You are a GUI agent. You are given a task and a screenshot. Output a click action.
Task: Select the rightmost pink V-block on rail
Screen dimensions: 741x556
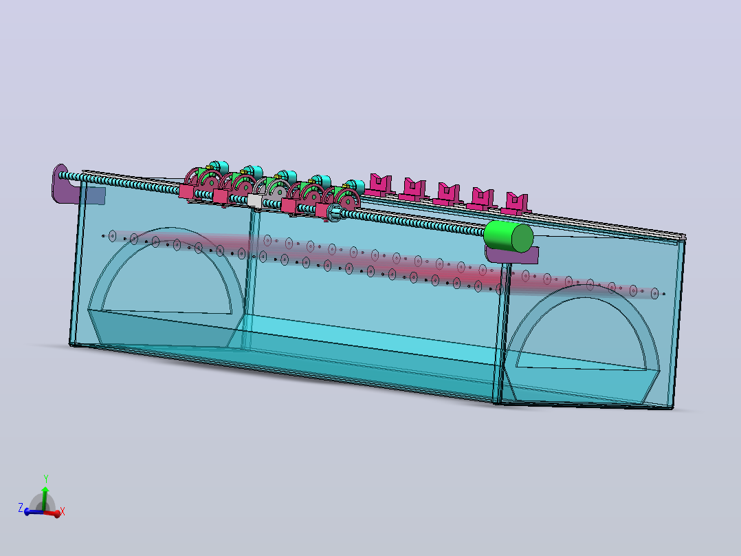pyautogui.click(x=516, y=204)
